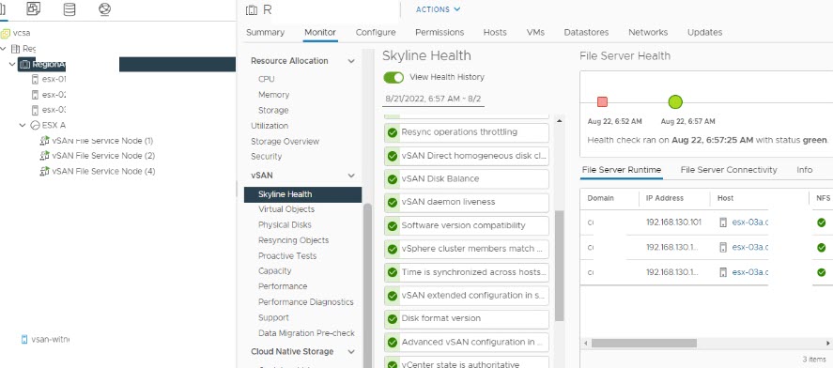833x368 pixels.
Task: Collapse Cloud Native Storage section
Action: coord(351,351)
